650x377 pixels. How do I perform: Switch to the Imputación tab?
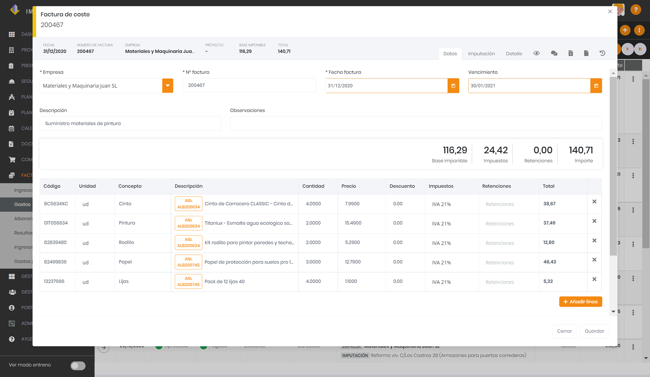481,54
